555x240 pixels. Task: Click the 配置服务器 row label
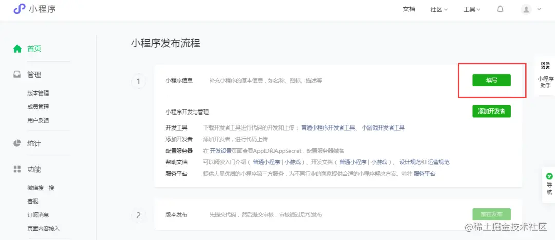pos(179,151)
